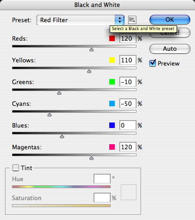Open the preset options menu icon
This screenshot has height=220, width=195.
point(132,20)
